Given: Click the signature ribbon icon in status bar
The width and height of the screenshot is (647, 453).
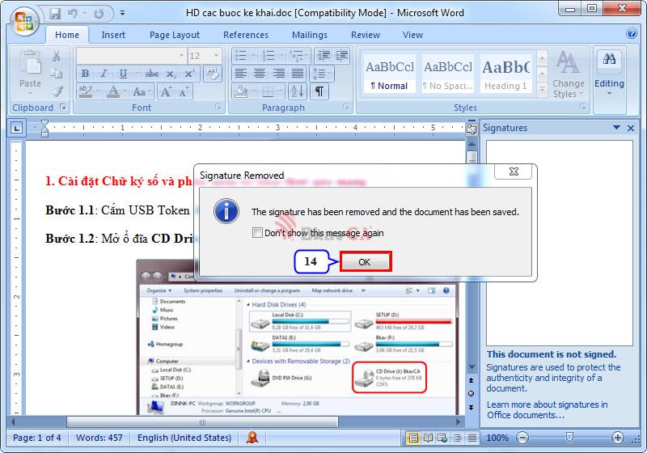Looking at the screenshot, I should [x=253, y=438].
